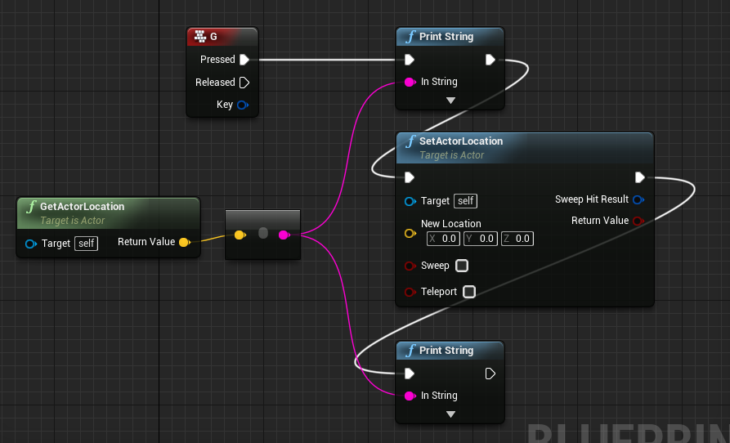Image resolution: width=730 pixels, height=443 pixels.
Task: Click the Teleport boolean pin
Action: [x=410, y=293]
